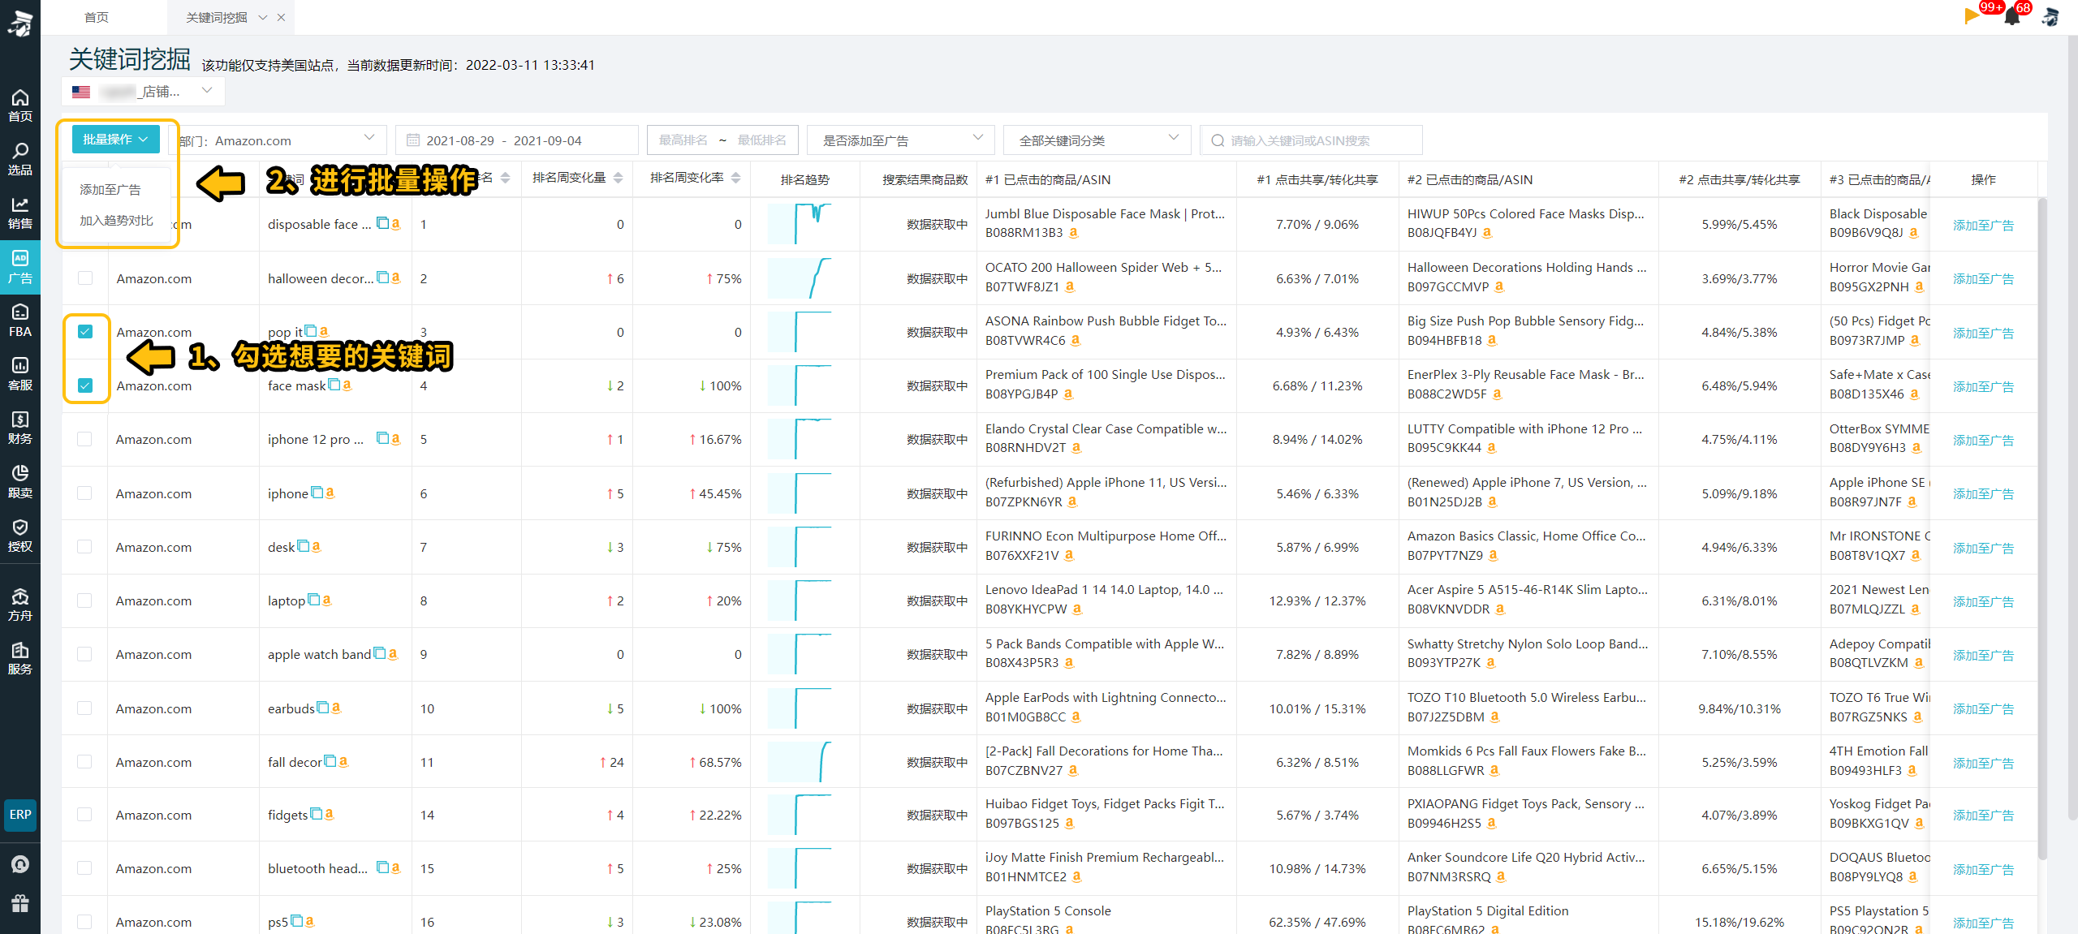Select the 广告 advertising sidebar icon
Screen dimensions: 2078x934
[x=19, y=267]
